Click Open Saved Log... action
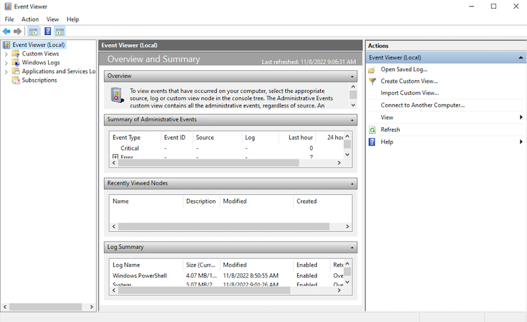The height and width of the screenshot is (322, 527). [x=404, y=69]
